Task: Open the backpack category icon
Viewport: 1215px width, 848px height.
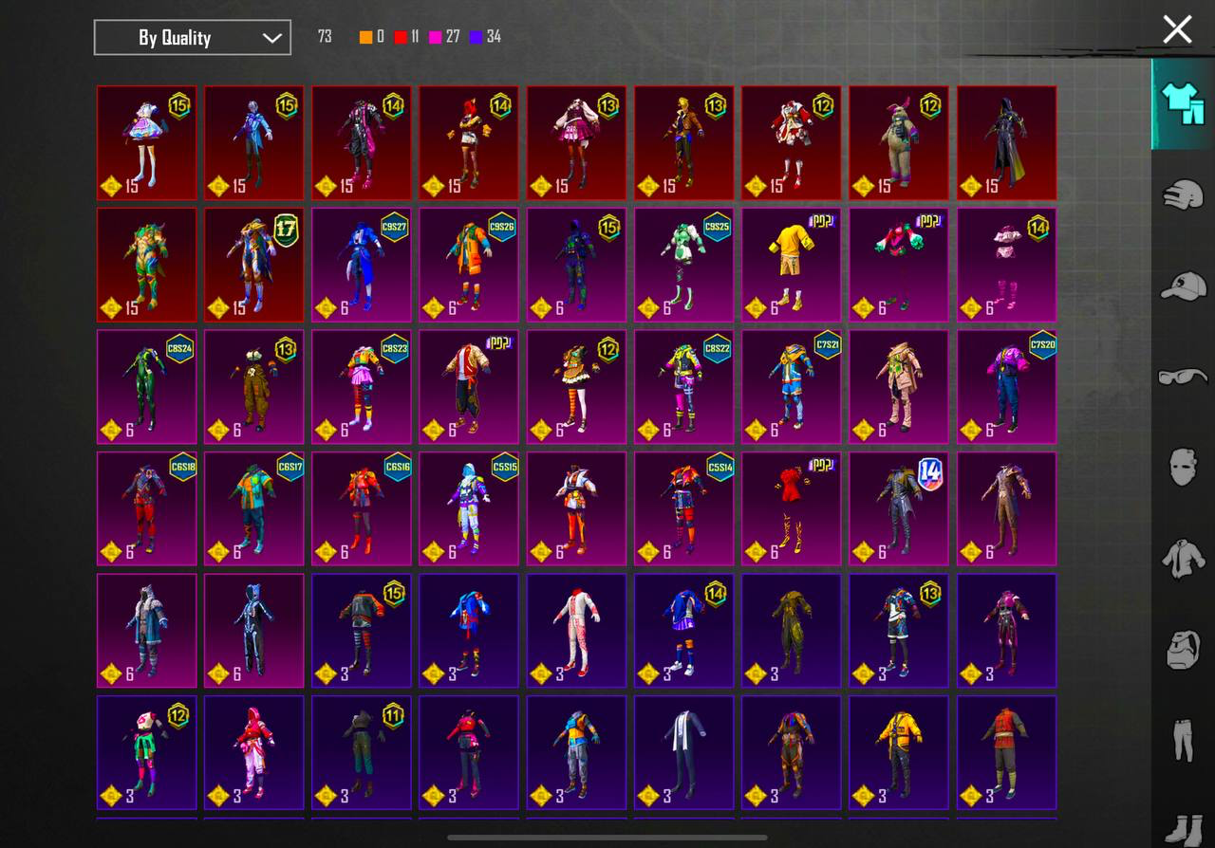Action: [1183, 650]
